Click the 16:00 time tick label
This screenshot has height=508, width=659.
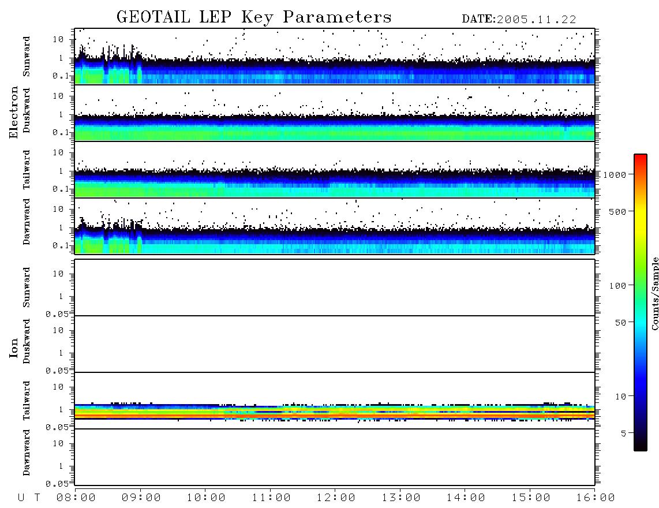coord(596,498)
